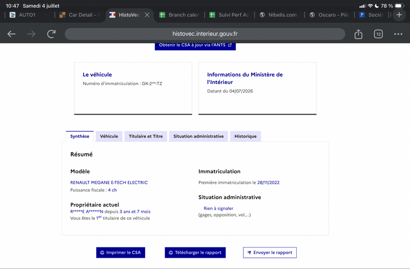The width and height of the screenshot is (410, 269).
Task: Open the Titulaire et Titre tab
Action: pos(146,136)
